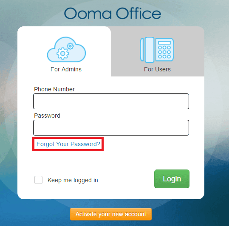Click the Ooma Office logo
The width and height of the screenshot is (229, 226).
[x=113, y=14]
